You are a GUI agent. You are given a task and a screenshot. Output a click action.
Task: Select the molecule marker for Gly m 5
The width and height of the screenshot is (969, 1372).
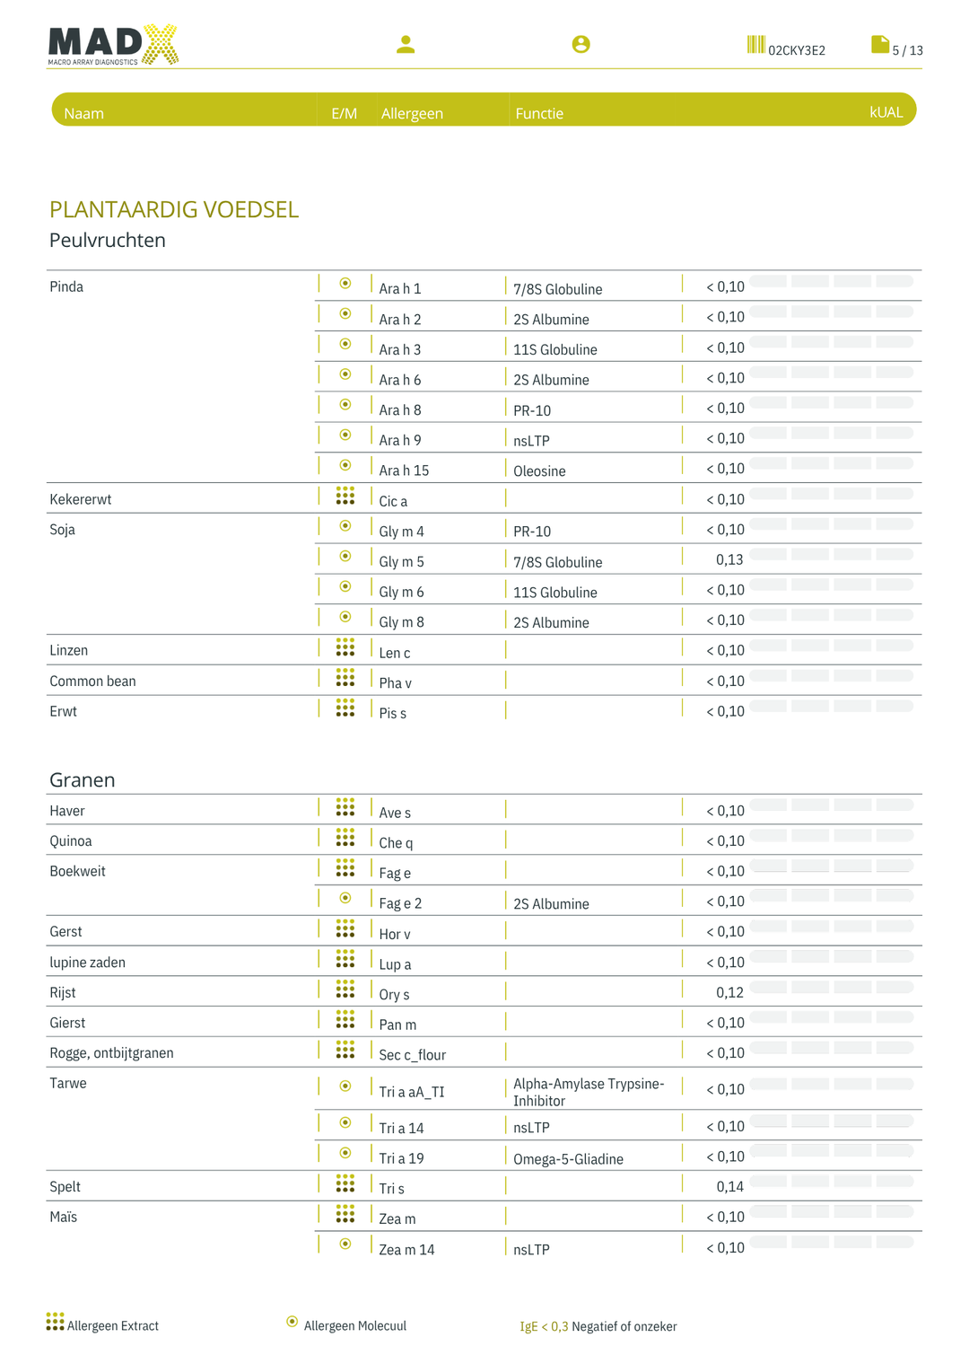pos(345,557)
